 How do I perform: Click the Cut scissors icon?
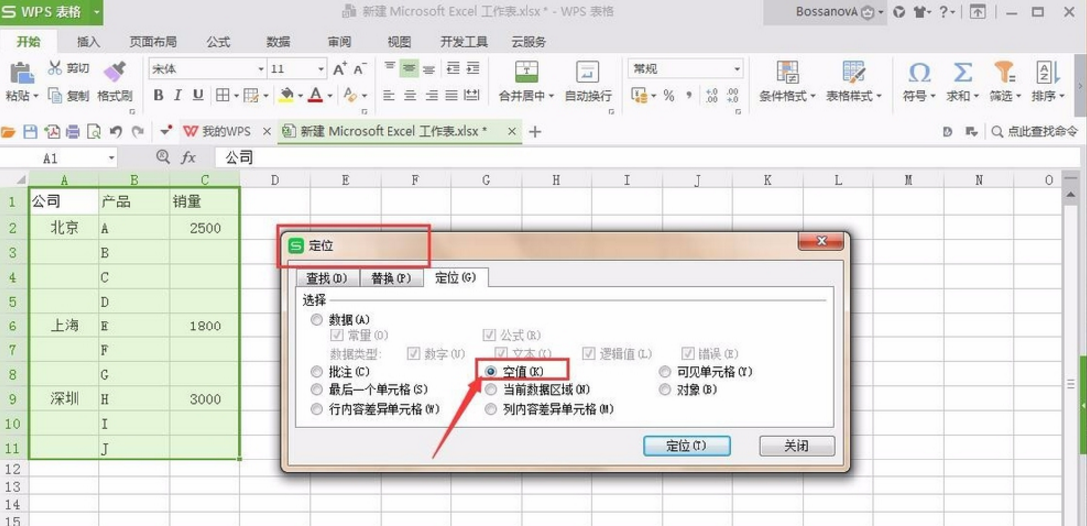click(55, 67)
